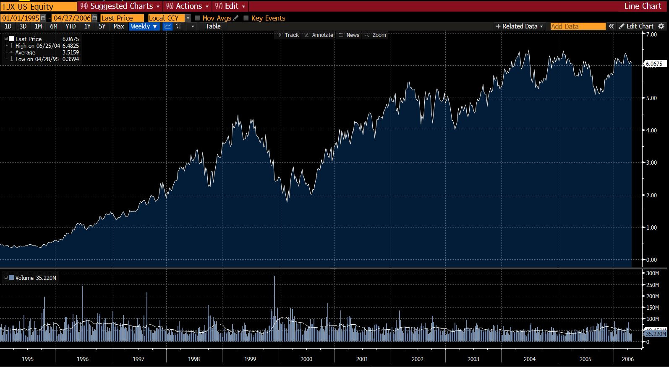Screen dimensions: 669x367
Task: Click the 1999 year label on time axis
Action: [x=250, y=359]
